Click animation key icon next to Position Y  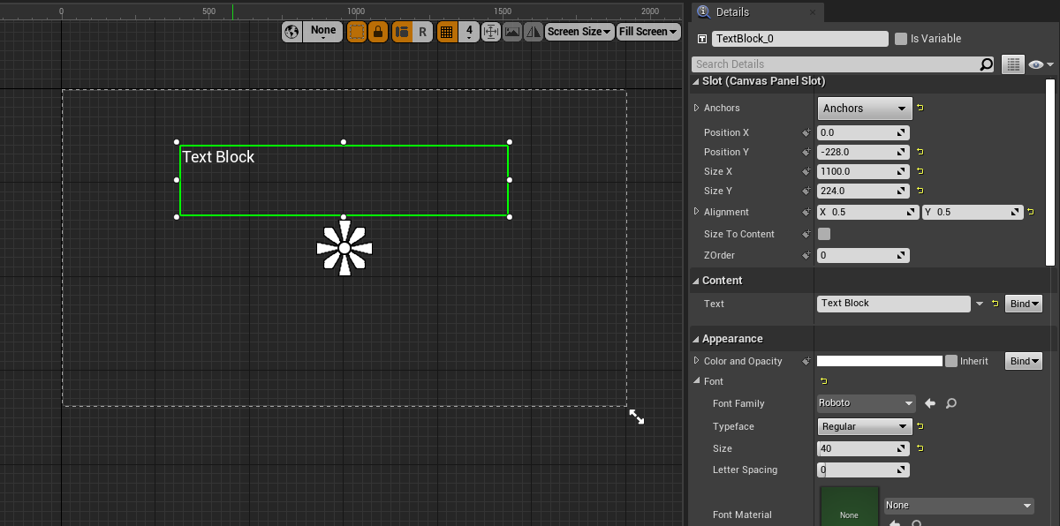coord(806,152)
